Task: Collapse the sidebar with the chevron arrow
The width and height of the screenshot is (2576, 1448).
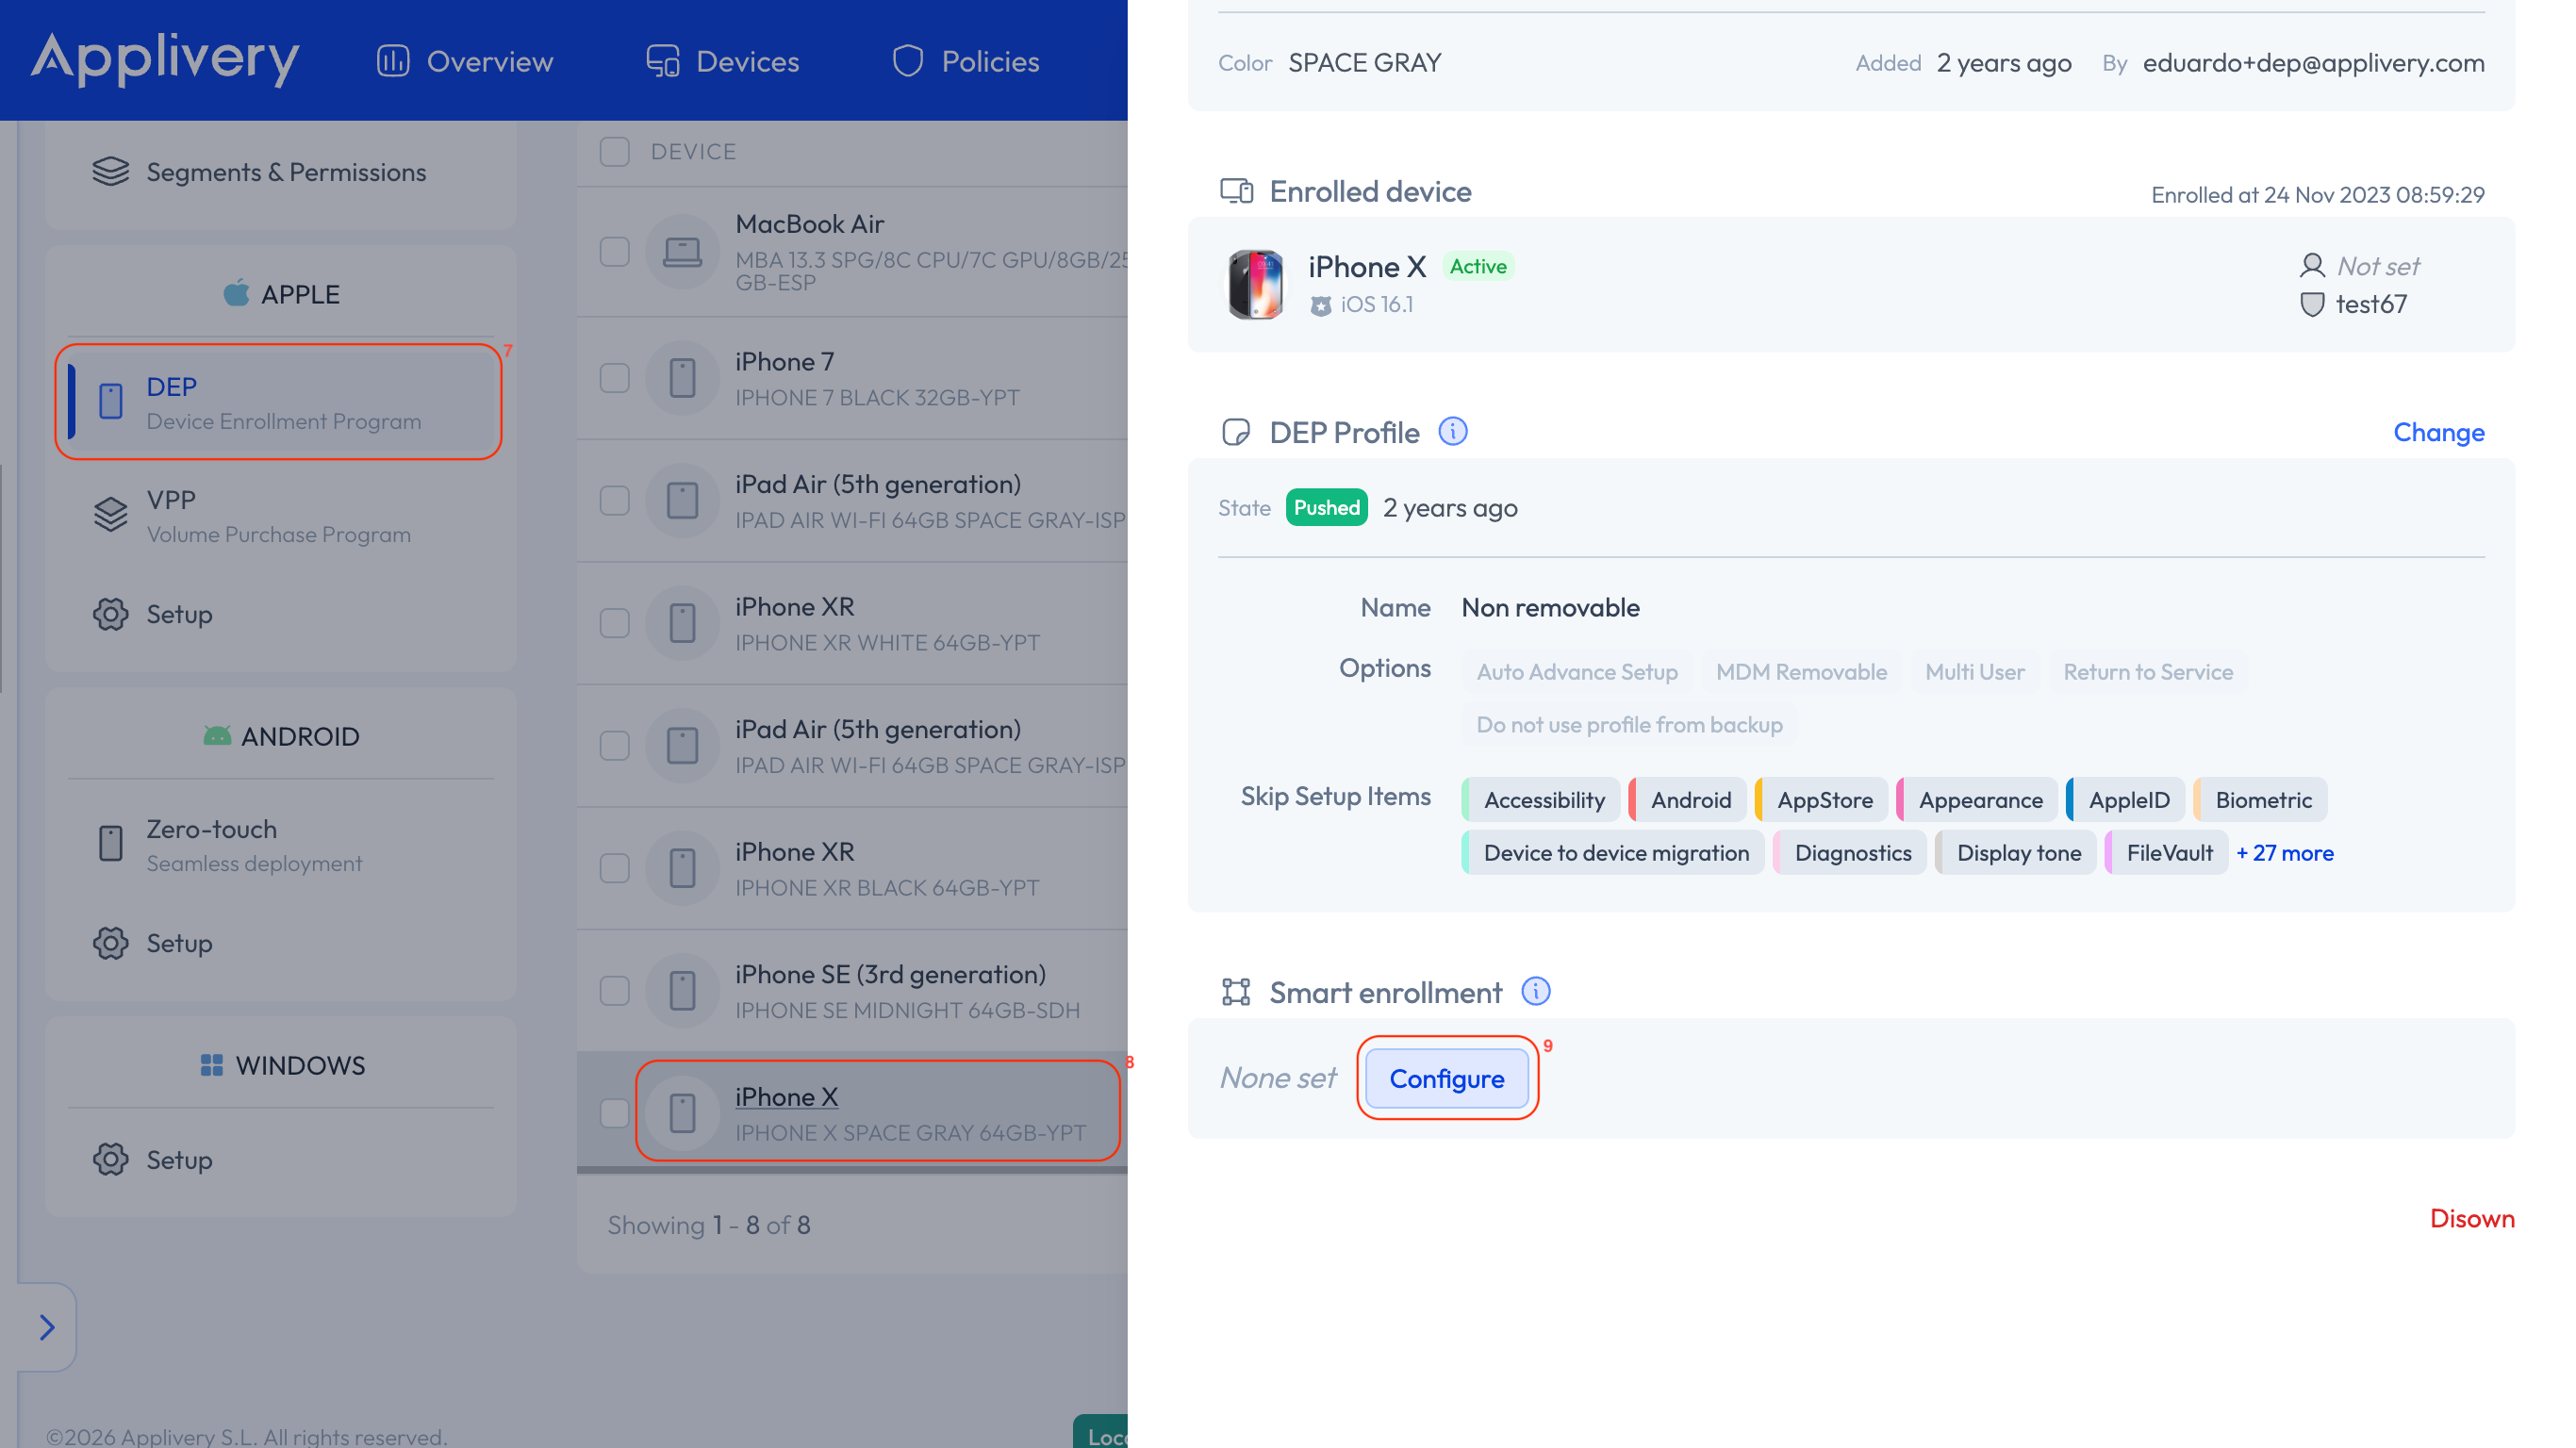Action: 45,1327
